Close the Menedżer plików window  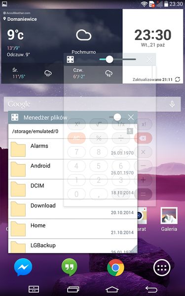tap(131, 117)
